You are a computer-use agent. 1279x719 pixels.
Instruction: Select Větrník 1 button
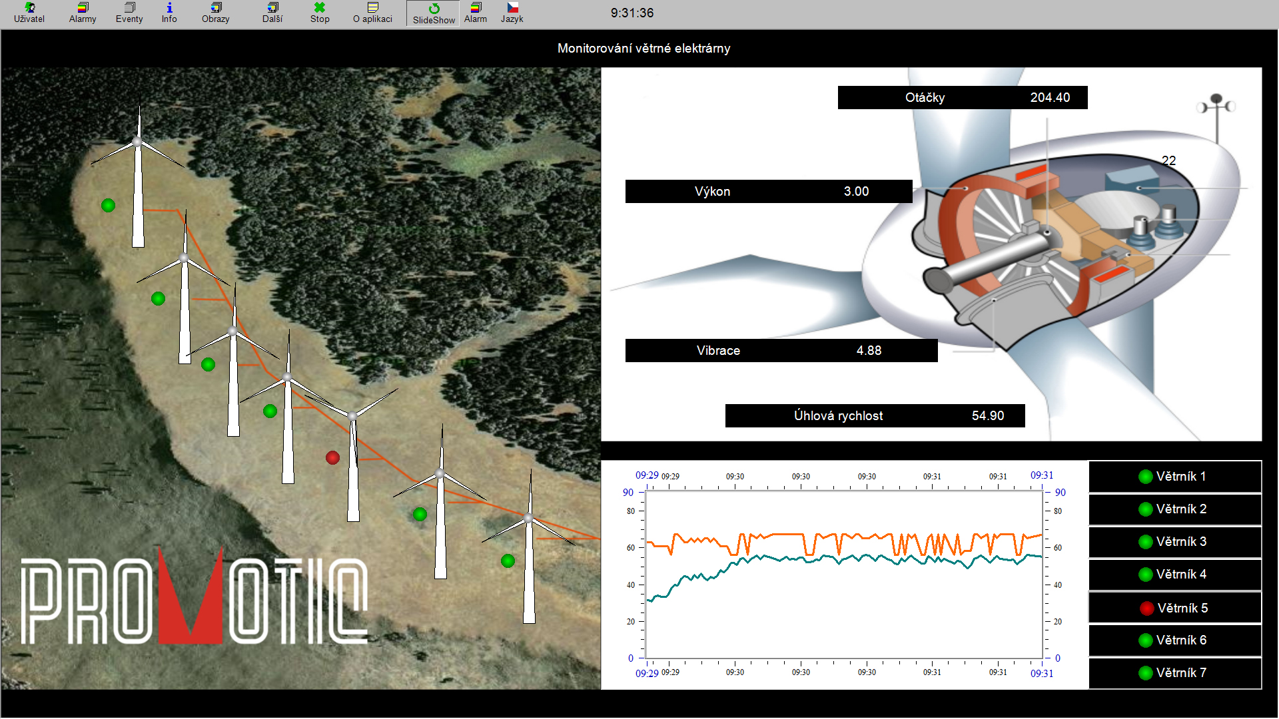pyautogui.click(x=1175, y=477)
